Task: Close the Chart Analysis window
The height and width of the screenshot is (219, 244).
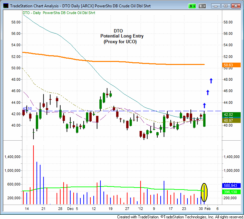Action: coord(236,6)
